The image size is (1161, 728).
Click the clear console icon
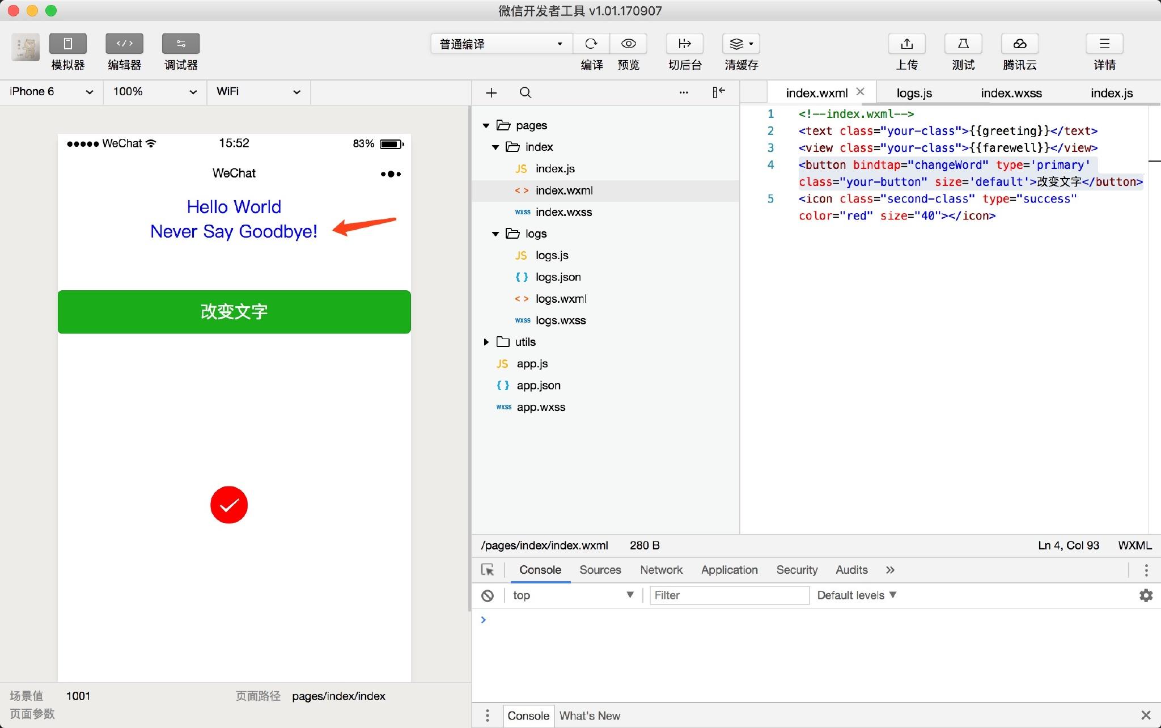488,595
